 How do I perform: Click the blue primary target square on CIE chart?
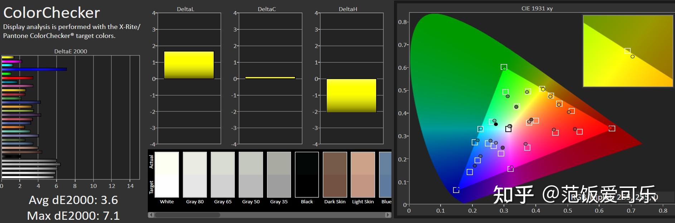pos(456,190)
